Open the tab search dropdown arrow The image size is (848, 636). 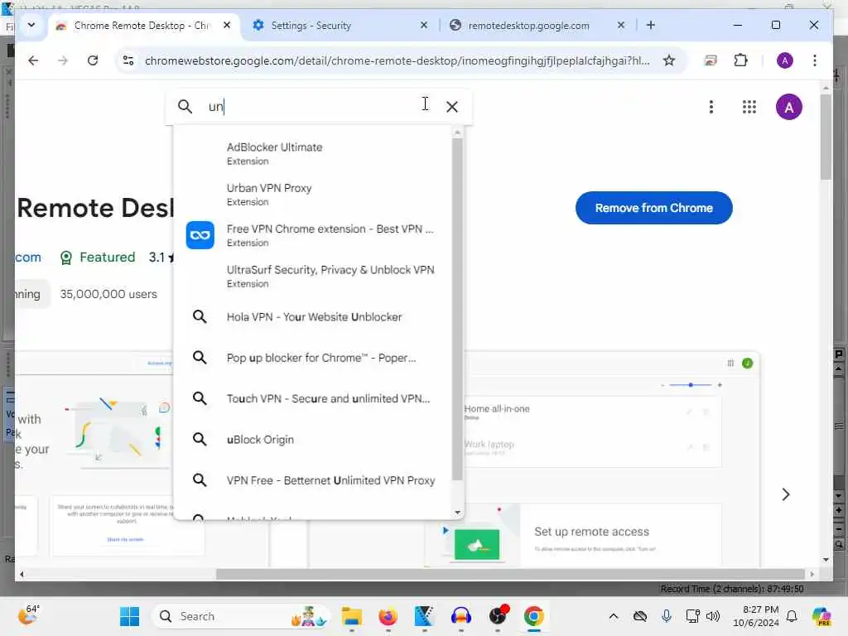click(x=31, y=25)
